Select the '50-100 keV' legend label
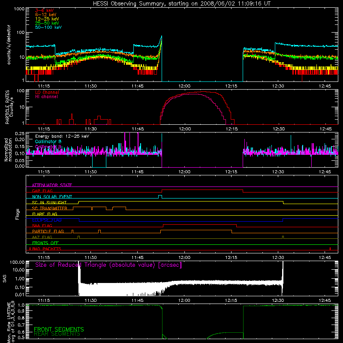 [x=48, y=27]
